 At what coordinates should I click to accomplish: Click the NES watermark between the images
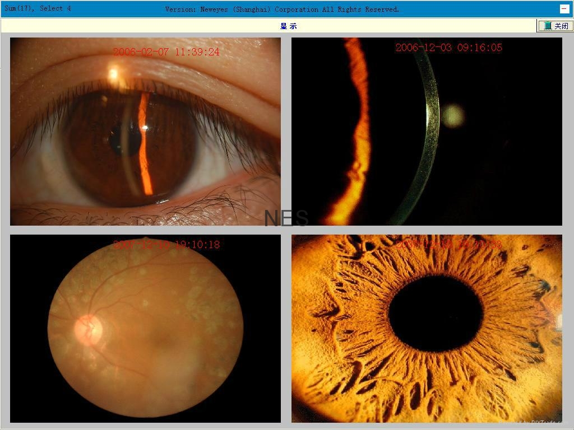point(286,218)
